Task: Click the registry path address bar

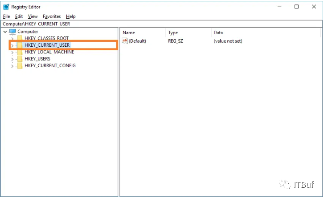Action: tap(162, 24)
